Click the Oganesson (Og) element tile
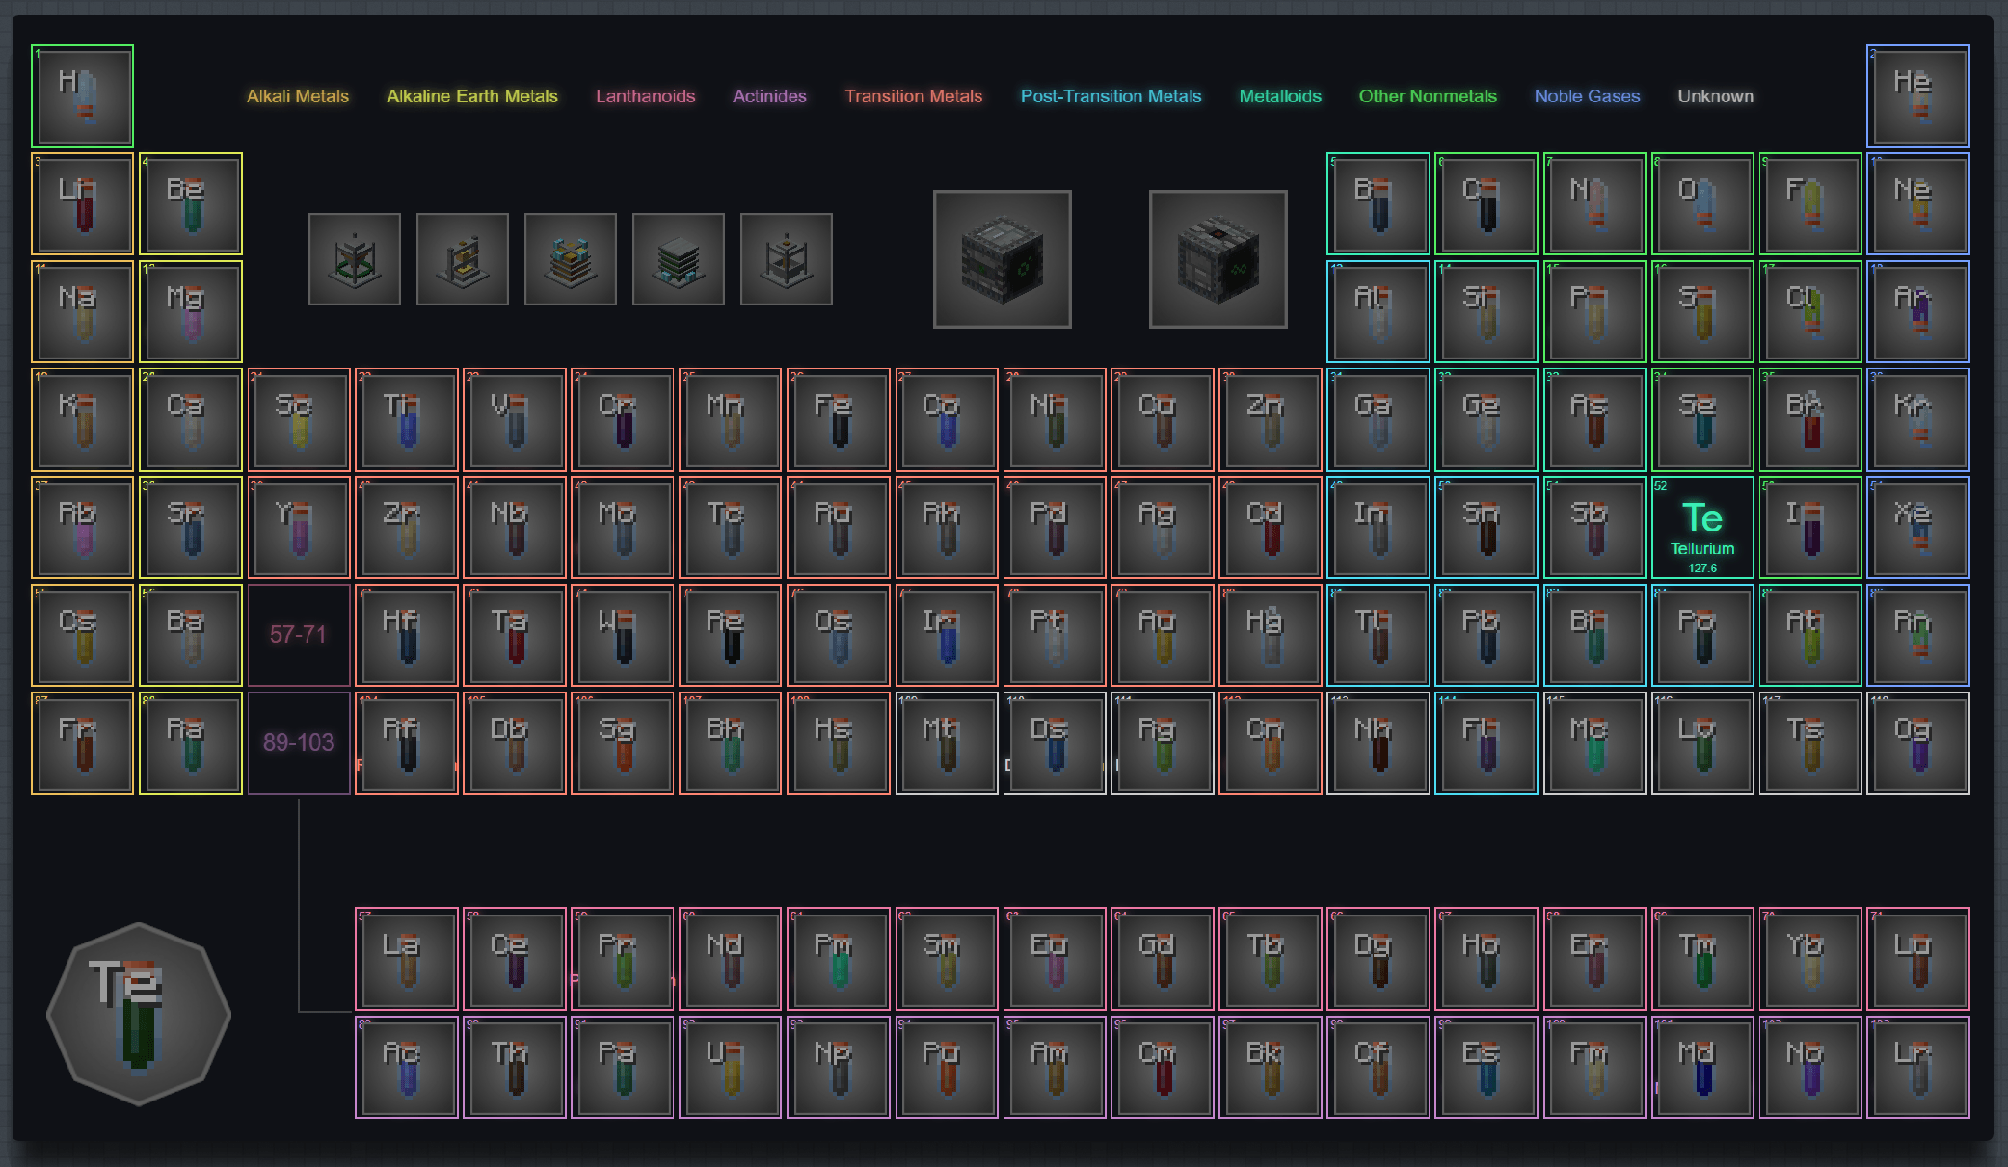This screenshot has height=1167, width=2008. point(1917,743)
